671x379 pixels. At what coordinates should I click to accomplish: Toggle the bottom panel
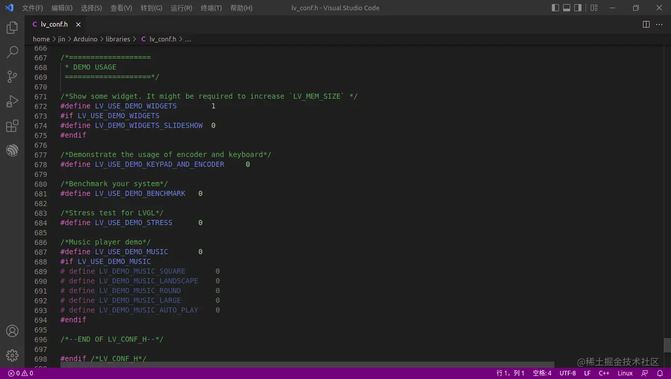point(567,8)
